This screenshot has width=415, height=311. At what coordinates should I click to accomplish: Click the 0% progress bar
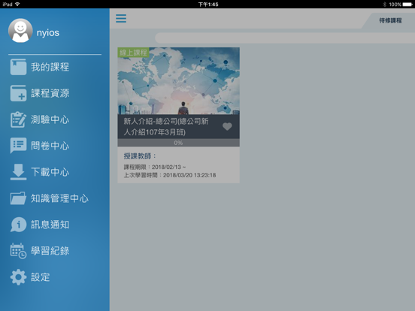[x=179, y=143]
